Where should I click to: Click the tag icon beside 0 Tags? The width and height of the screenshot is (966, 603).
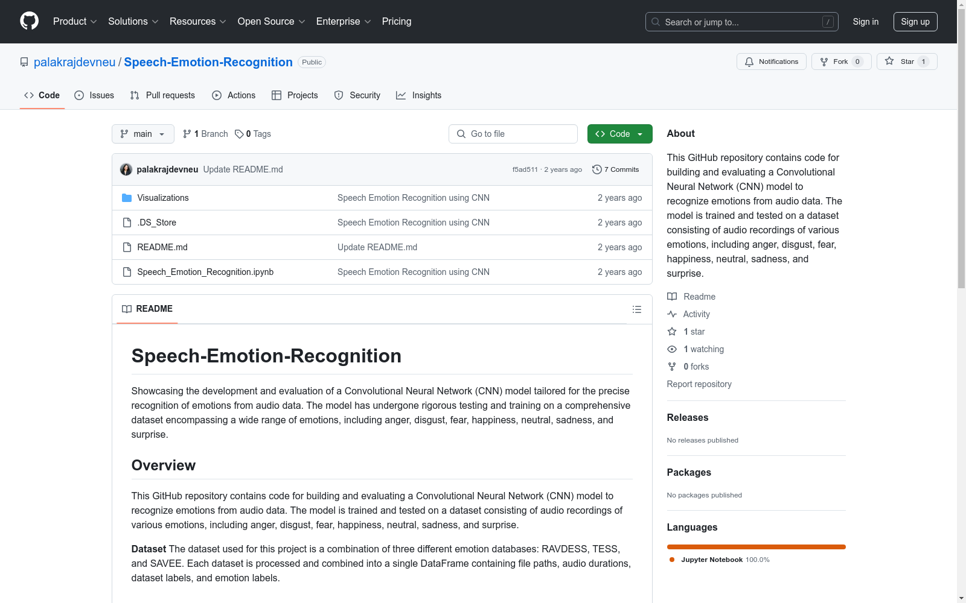(x=239, y=134)
